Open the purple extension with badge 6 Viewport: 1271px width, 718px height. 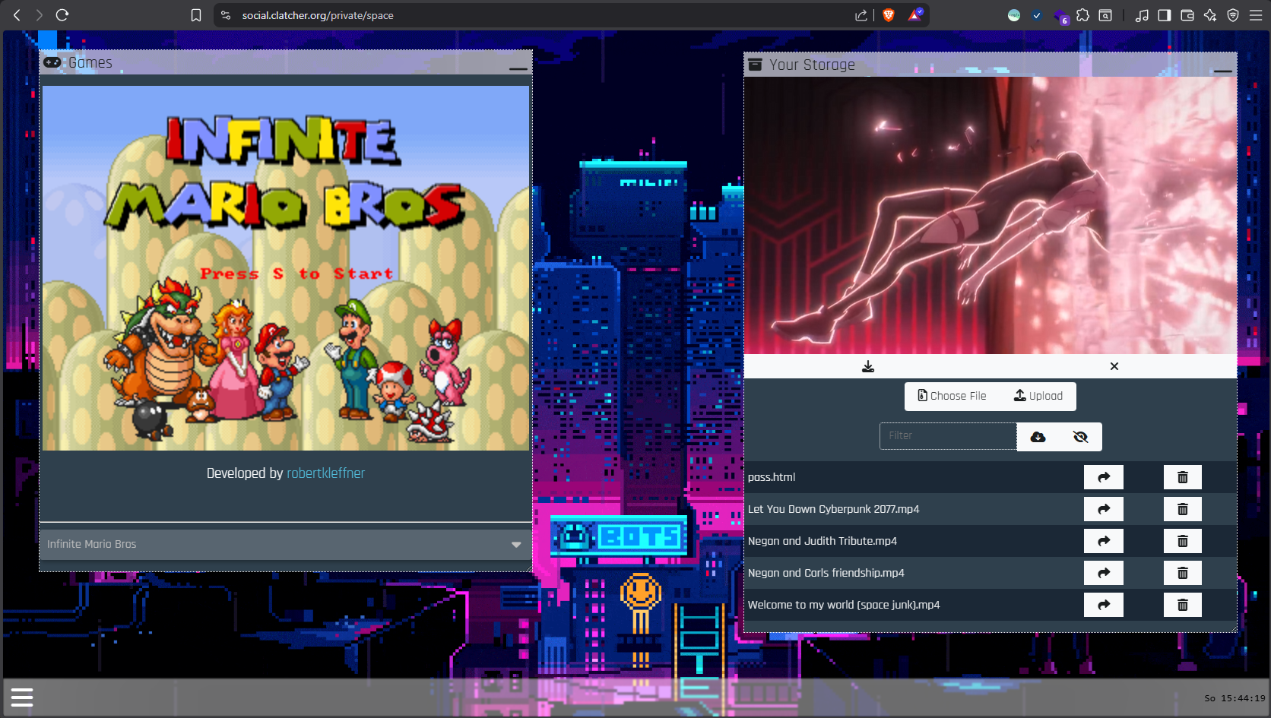click(1061, 16)
